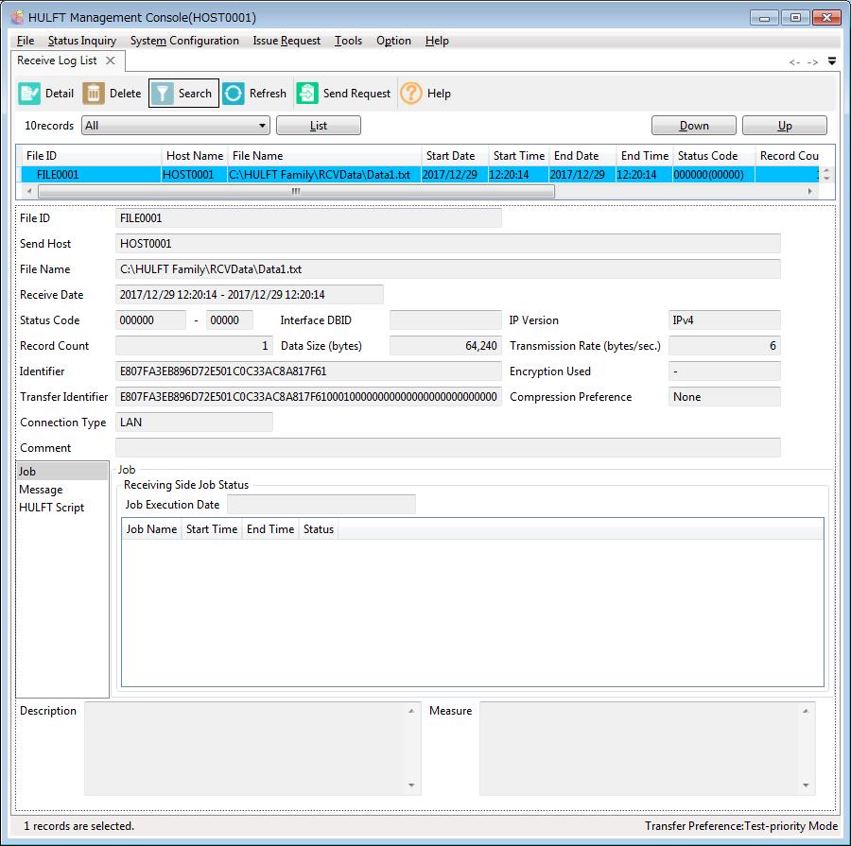Sort by the End Date column header
The image size is (851, 846).
[x=582, y=156]
